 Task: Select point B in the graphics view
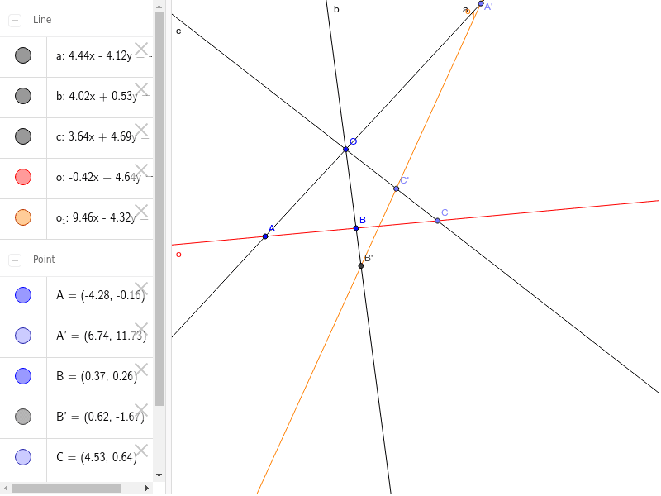pyautogui.click(x=356, y=228)
